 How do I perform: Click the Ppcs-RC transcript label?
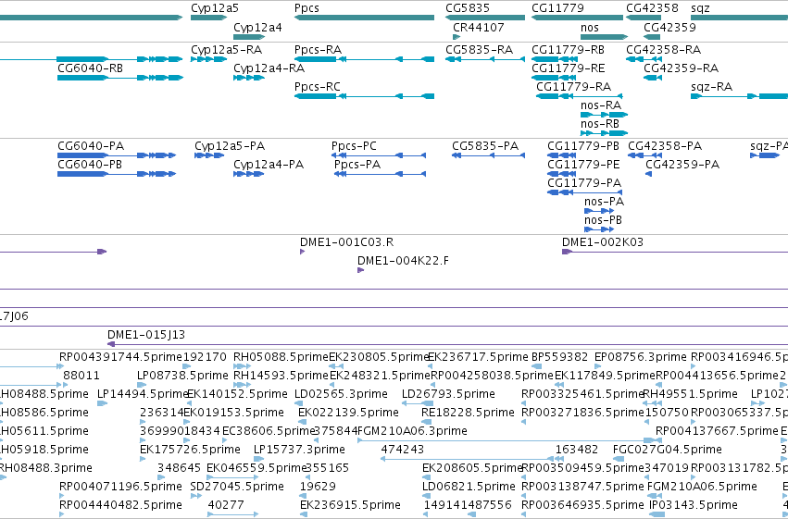[318, 87]
